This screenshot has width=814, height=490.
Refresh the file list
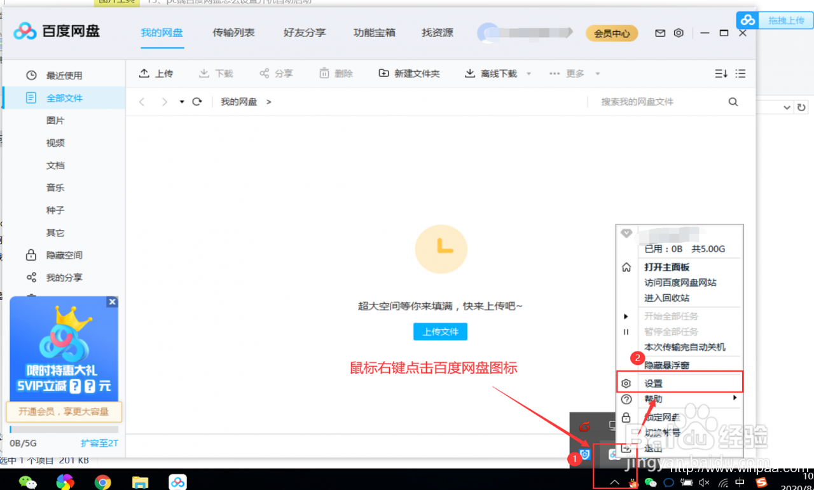point(197,102)
